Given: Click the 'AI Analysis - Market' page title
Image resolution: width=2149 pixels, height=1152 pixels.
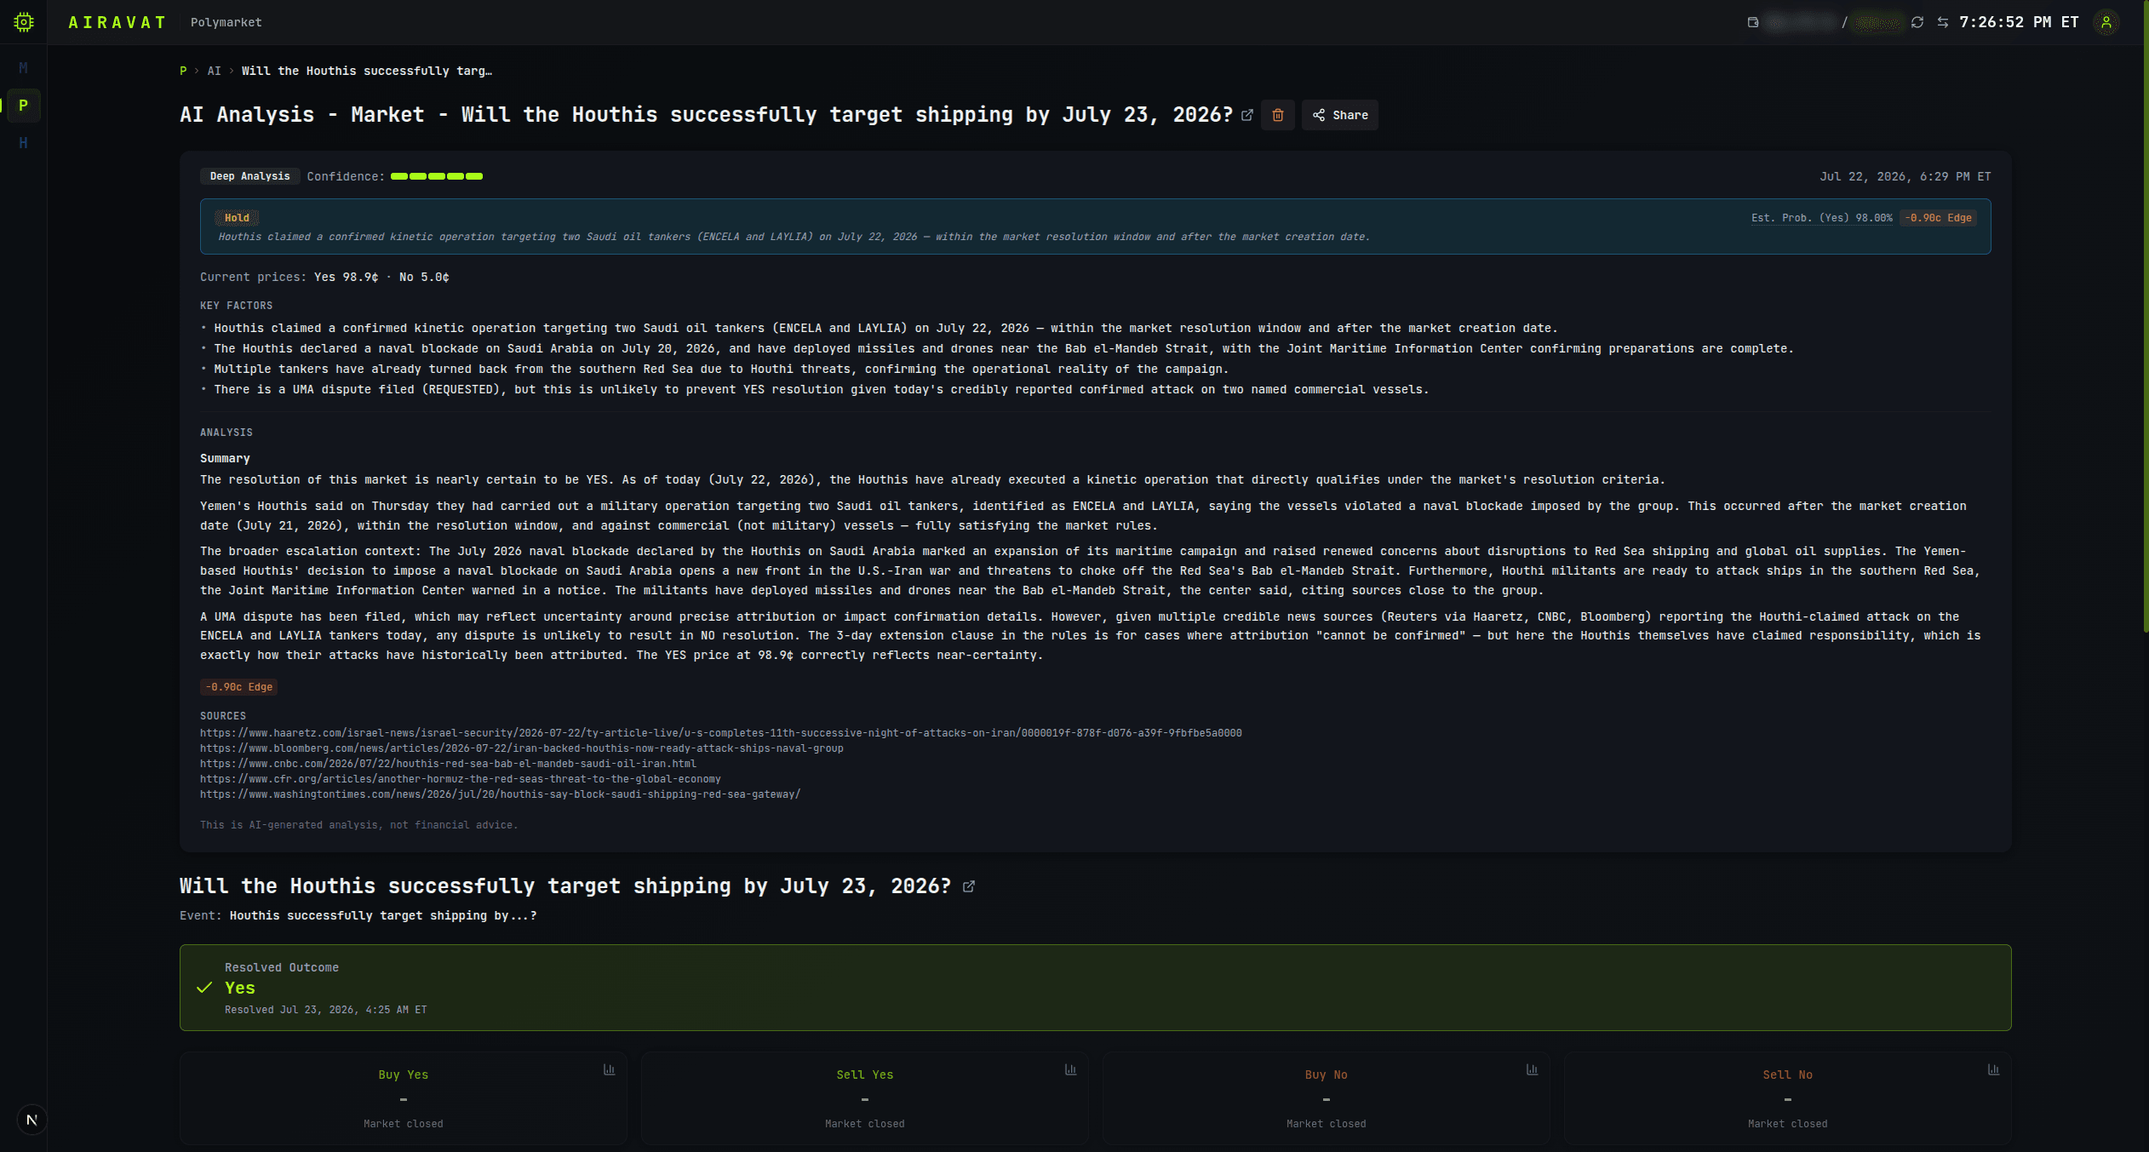Looking at the screenshot, I should click(707, 115).
